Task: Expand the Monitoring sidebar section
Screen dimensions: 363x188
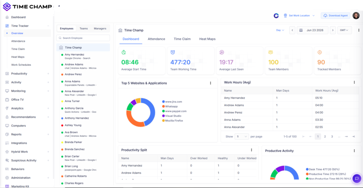Action: click(48, 91)
